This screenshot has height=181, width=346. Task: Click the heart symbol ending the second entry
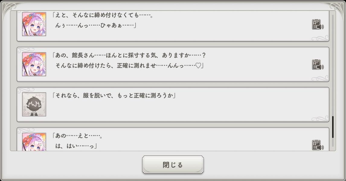(x=198, y=65)
